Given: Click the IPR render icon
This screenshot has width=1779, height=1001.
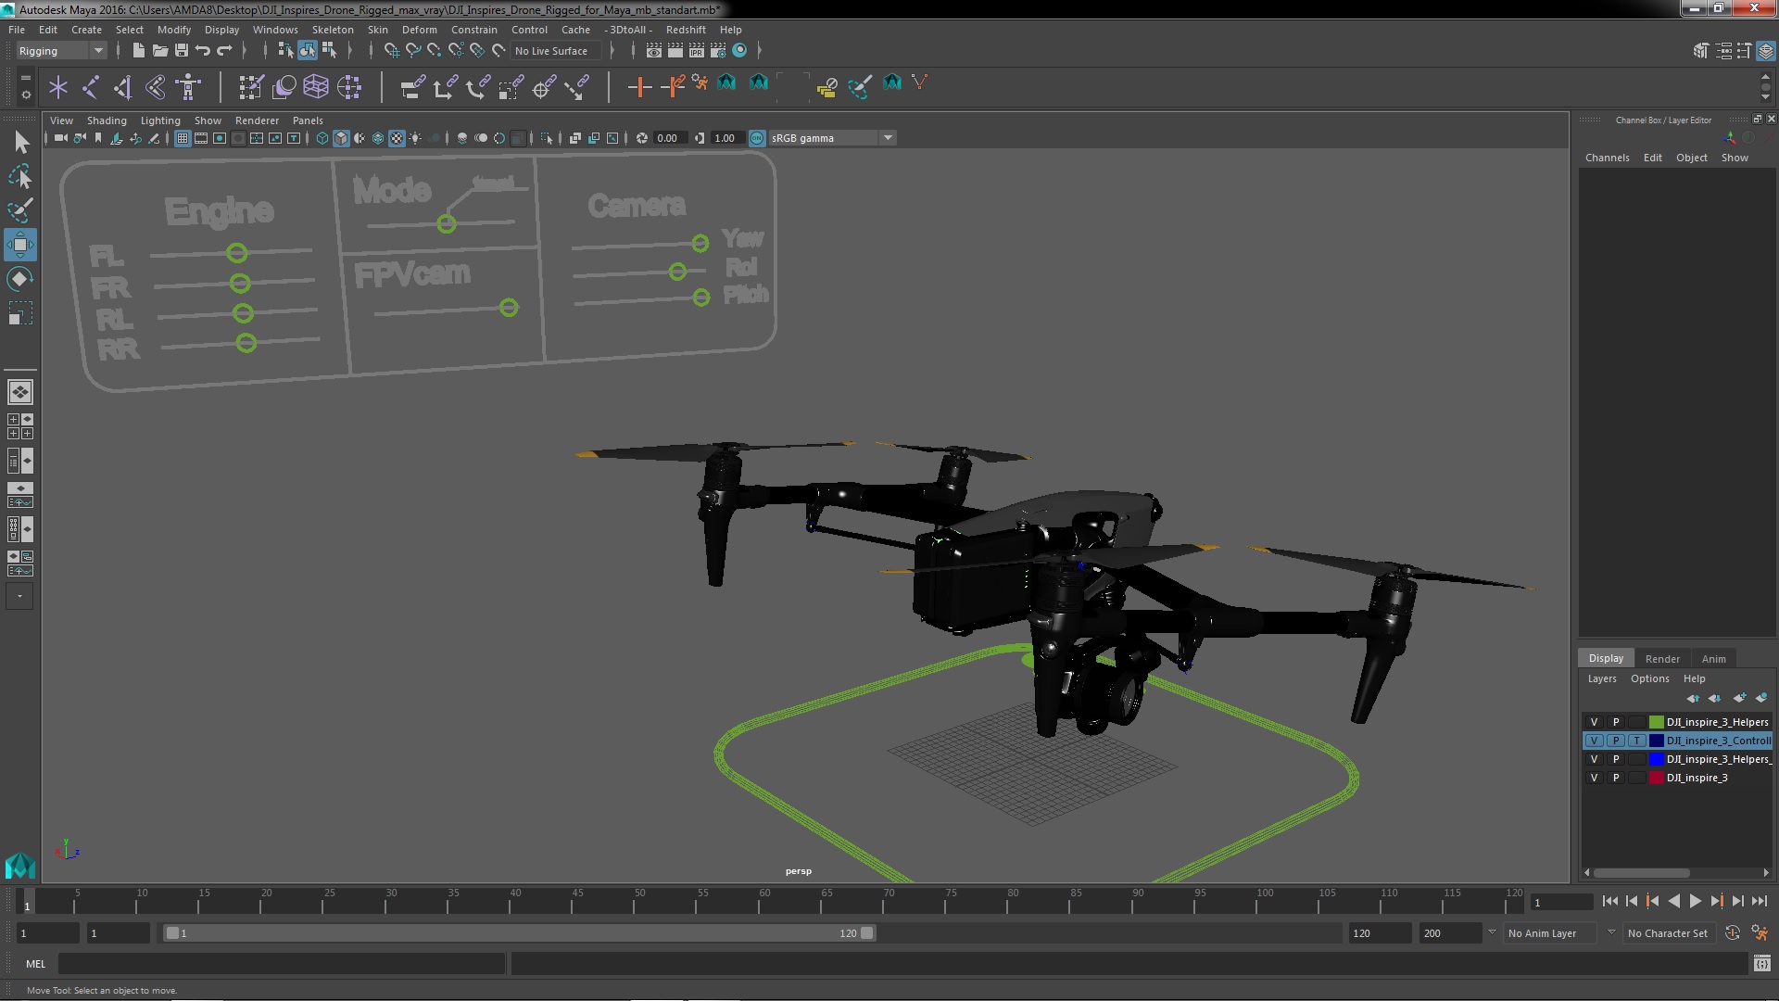Looking at the screenshot, I should 696,50.
